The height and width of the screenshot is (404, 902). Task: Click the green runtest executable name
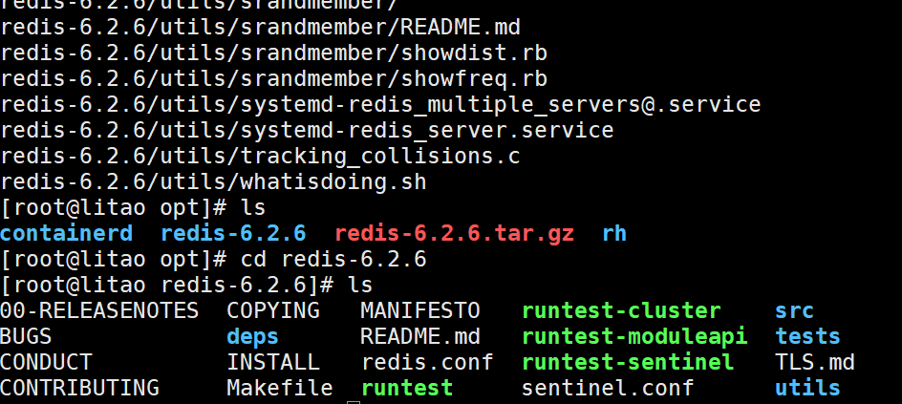pyautogui.click(x=407, y=388)
